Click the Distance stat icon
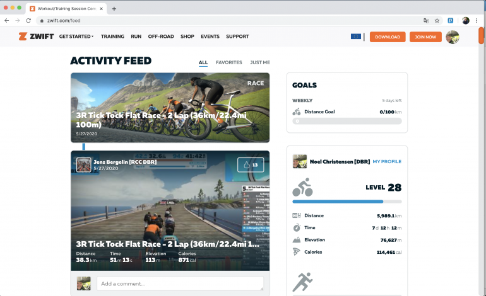Screen dimensions: 486x296 [x=297, y=215]
